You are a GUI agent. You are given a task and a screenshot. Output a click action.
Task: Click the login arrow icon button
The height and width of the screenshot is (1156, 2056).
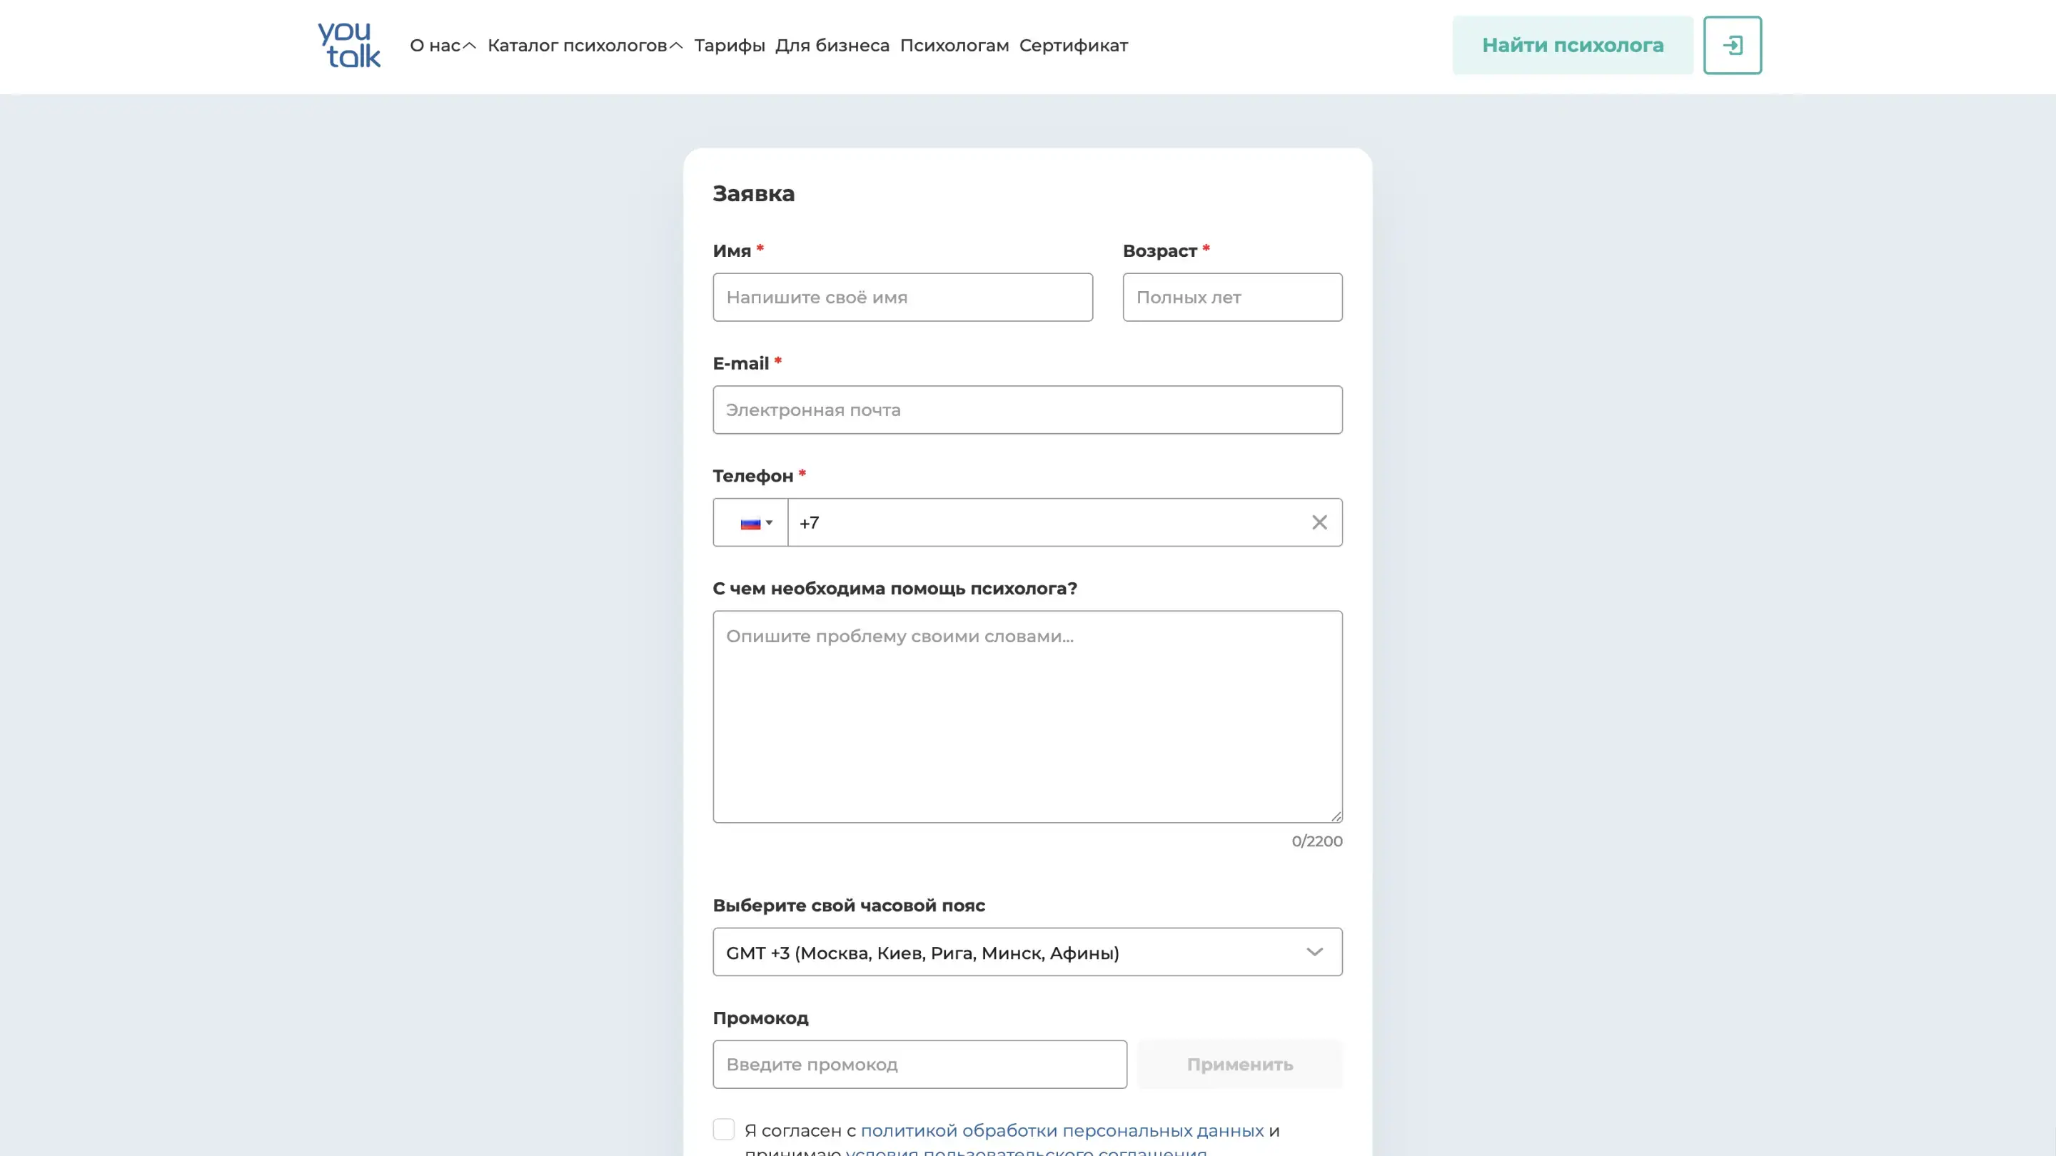[x=1732, y=46]
